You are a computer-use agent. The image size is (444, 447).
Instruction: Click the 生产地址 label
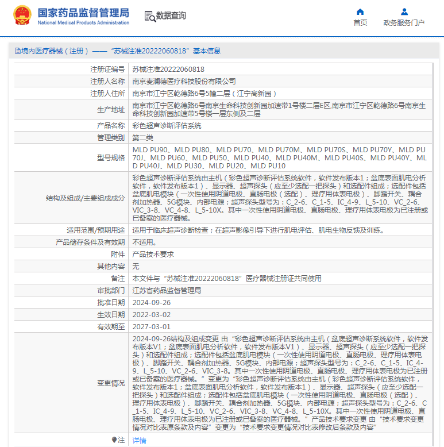pos(111,110)
